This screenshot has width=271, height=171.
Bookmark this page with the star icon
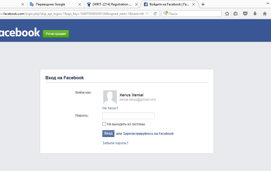[x=227, y=14]
